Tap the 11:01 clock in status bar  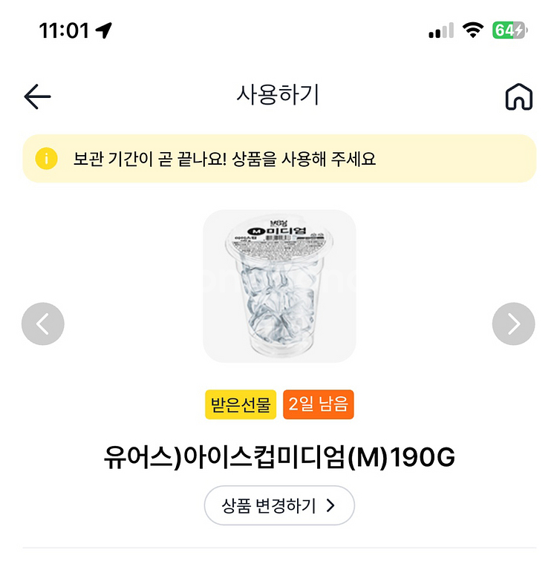tap(64, 30)
